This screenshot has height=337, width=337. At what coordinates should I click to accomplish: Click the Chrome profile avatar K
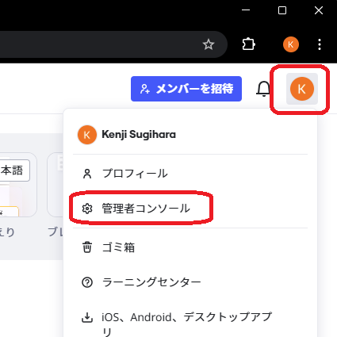(x=291, y=44)
